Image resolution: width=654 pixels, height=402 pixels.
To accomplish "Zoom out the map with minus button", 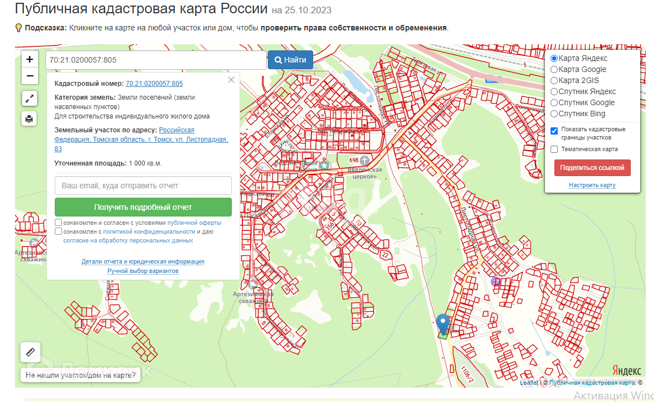I will [x=30, y=76].
